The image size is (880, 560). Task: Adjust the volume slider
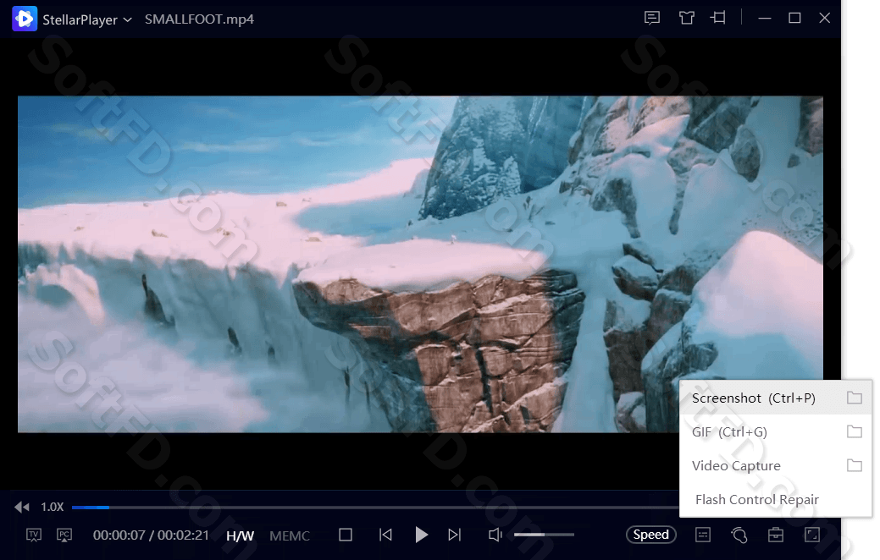(544, 535)
